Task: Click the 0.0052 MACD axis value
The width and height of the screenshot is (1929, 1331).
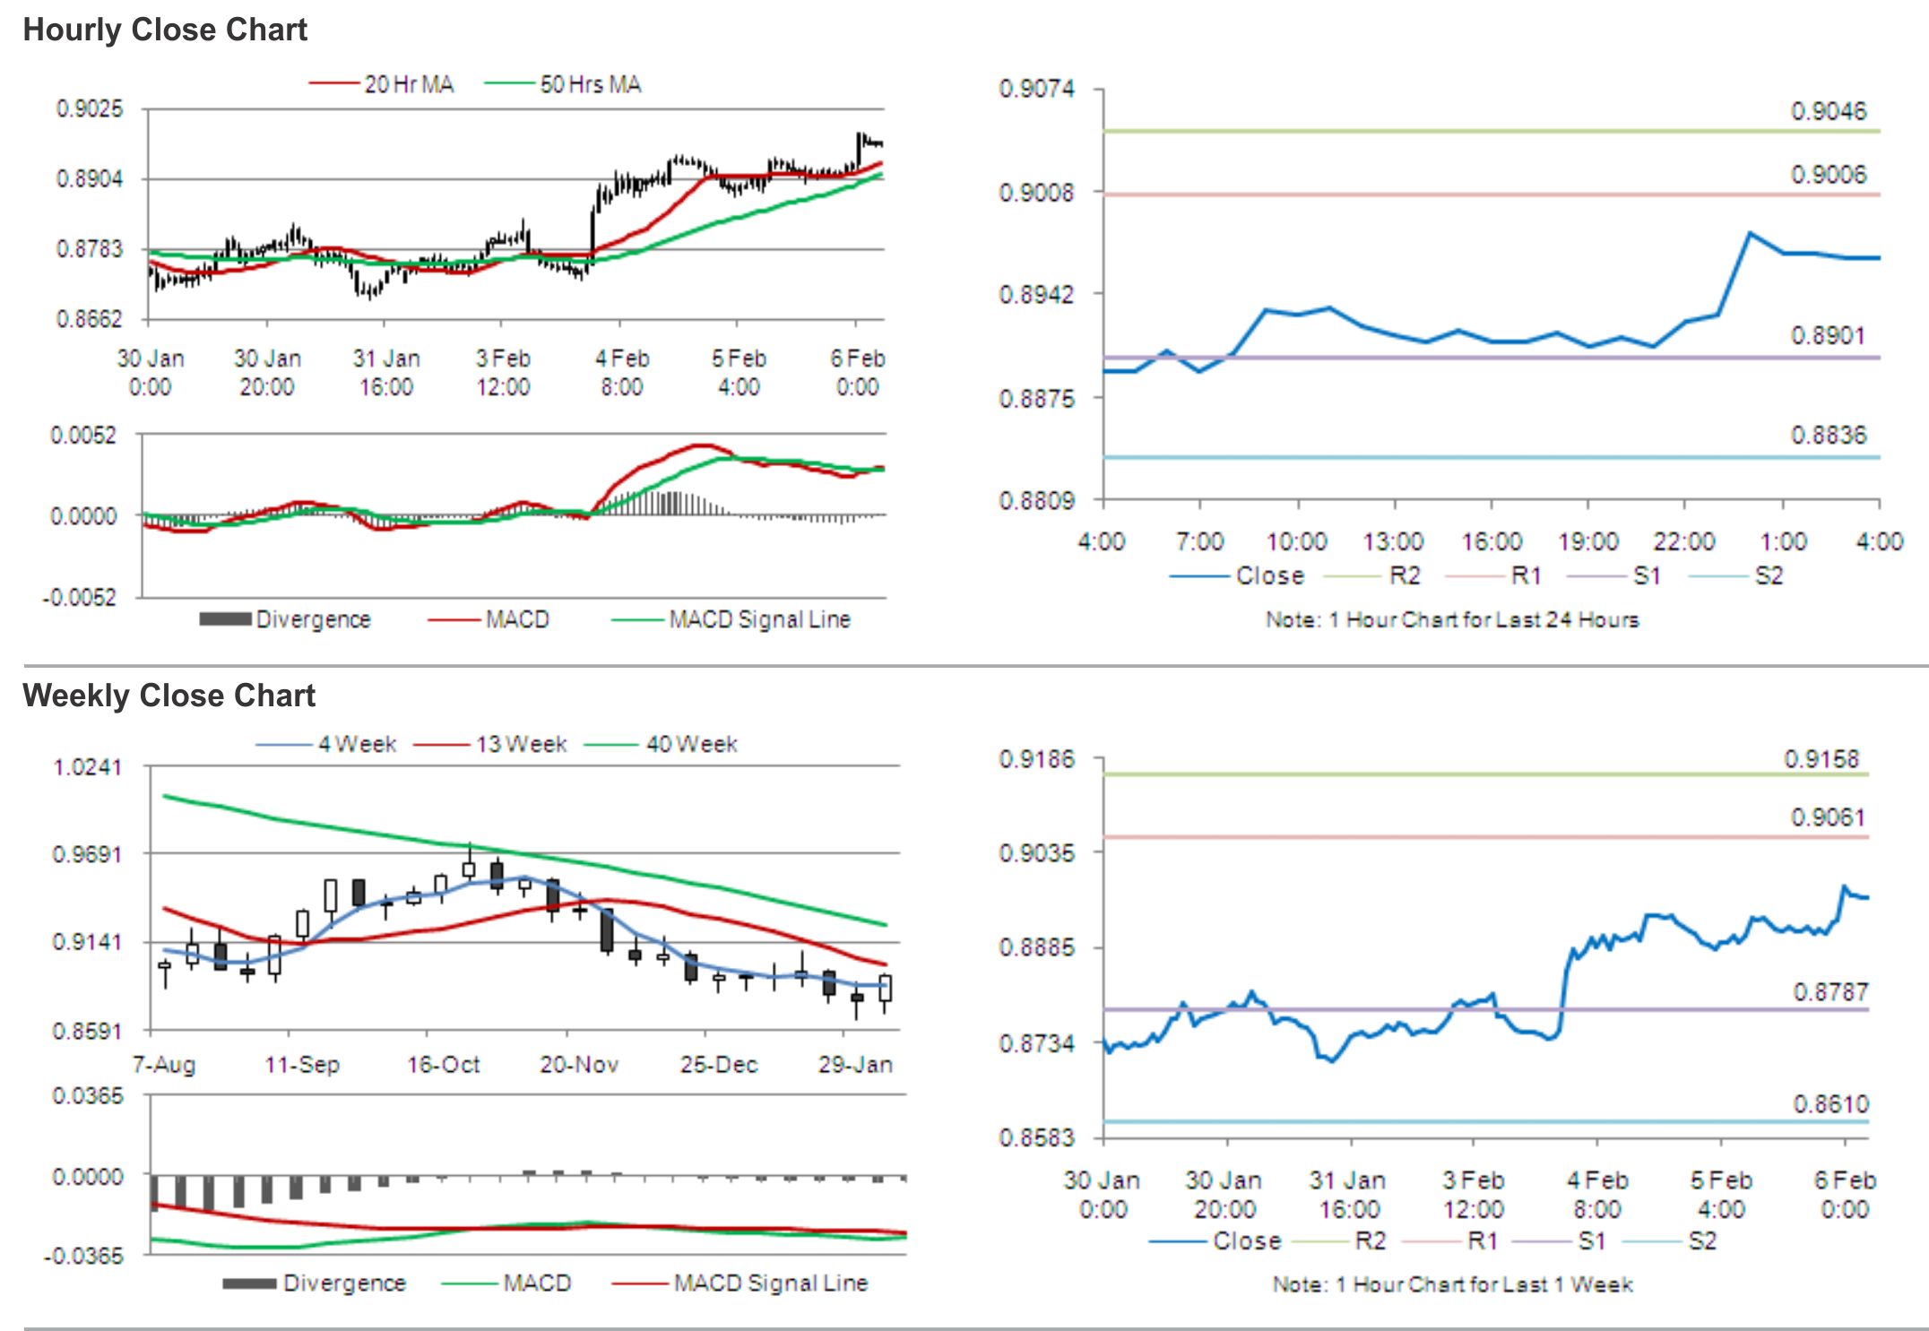Action: tap(83, 436)
